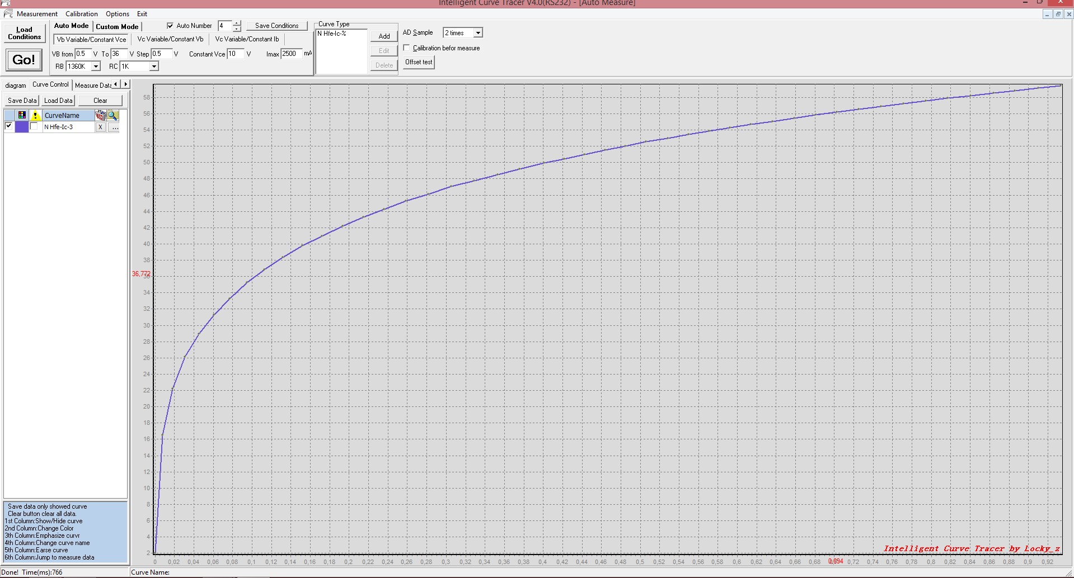1074x578 pixels.
Task: Hide the N Hfe-Ic-3 curve checkbox
Action: (x=8, y=126)
